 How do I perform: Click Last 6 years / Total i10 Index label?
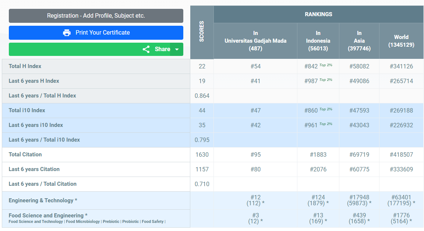pos(44,140)
